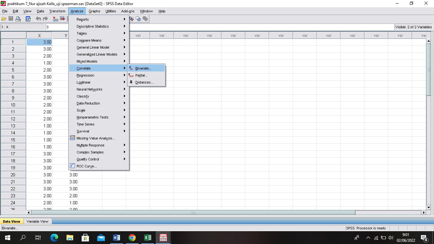Open Missing Value Analysis menu entry
Viewport: 434px width, 244px height.
(99, 138)
